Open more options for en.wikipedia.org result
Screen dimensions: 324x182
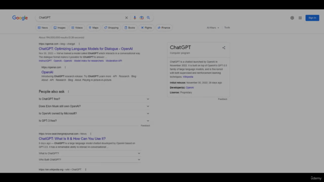coord(86,170)
